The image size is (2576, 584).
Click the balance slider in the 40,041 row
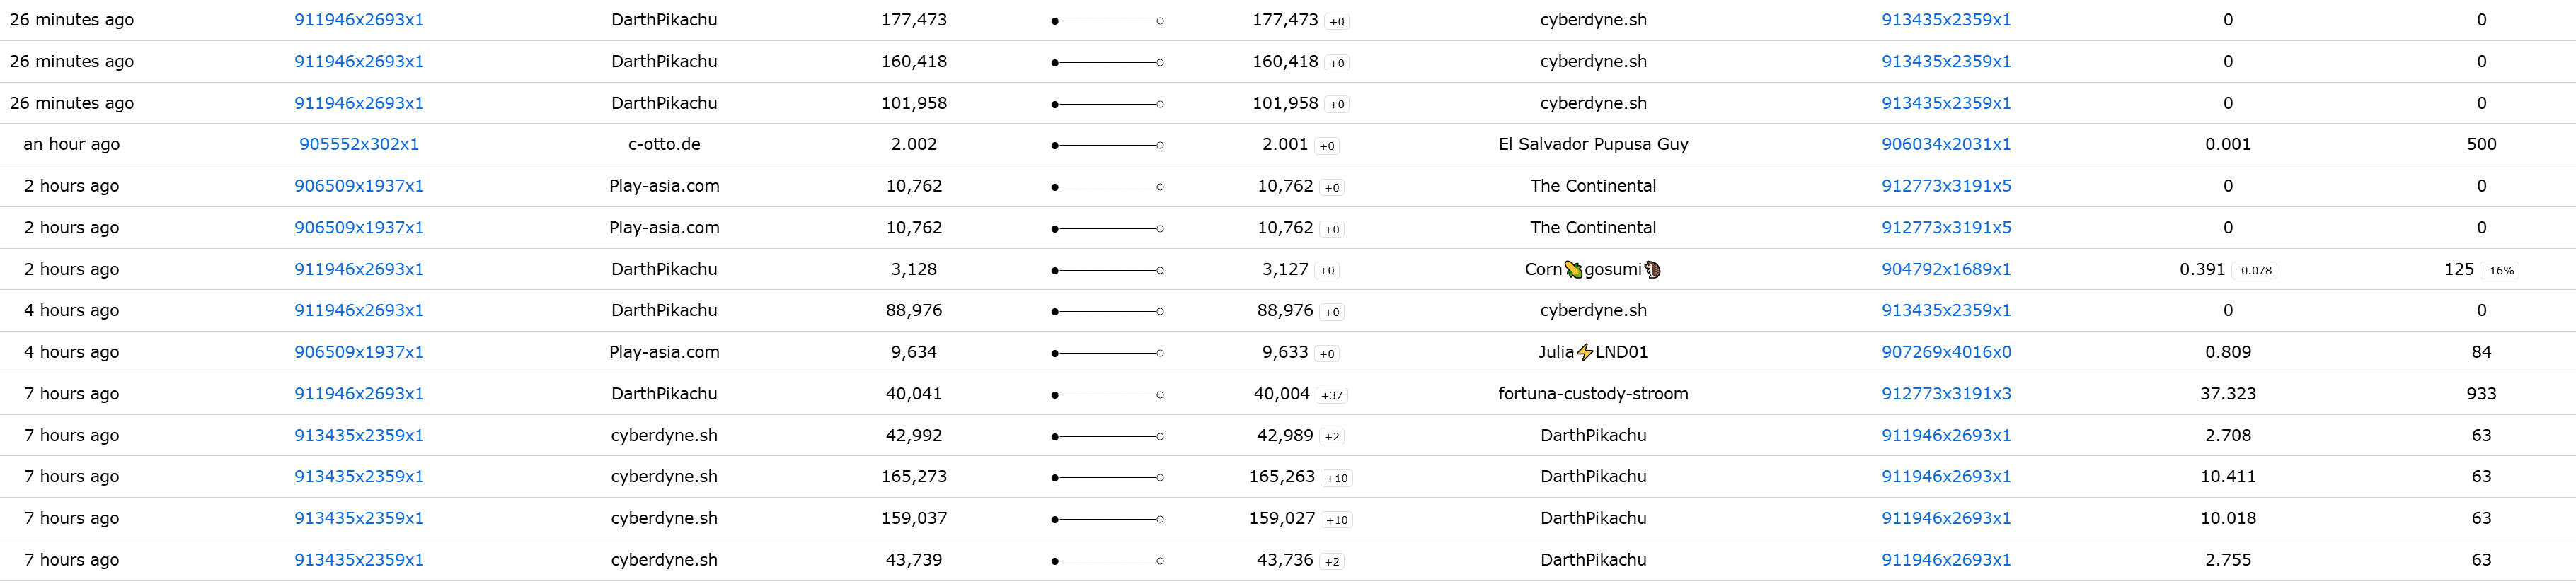coord(1107,395)
